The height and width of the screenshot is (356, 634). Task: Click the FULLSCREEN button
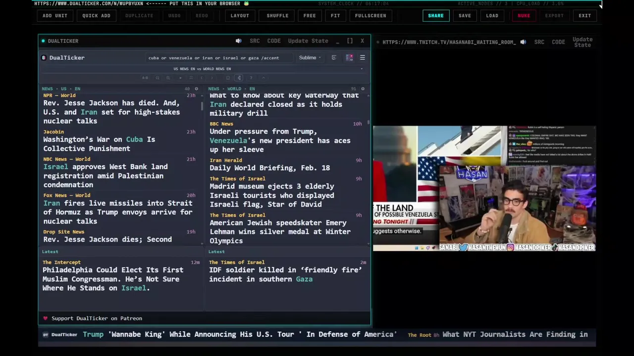(x=370, y=15)
